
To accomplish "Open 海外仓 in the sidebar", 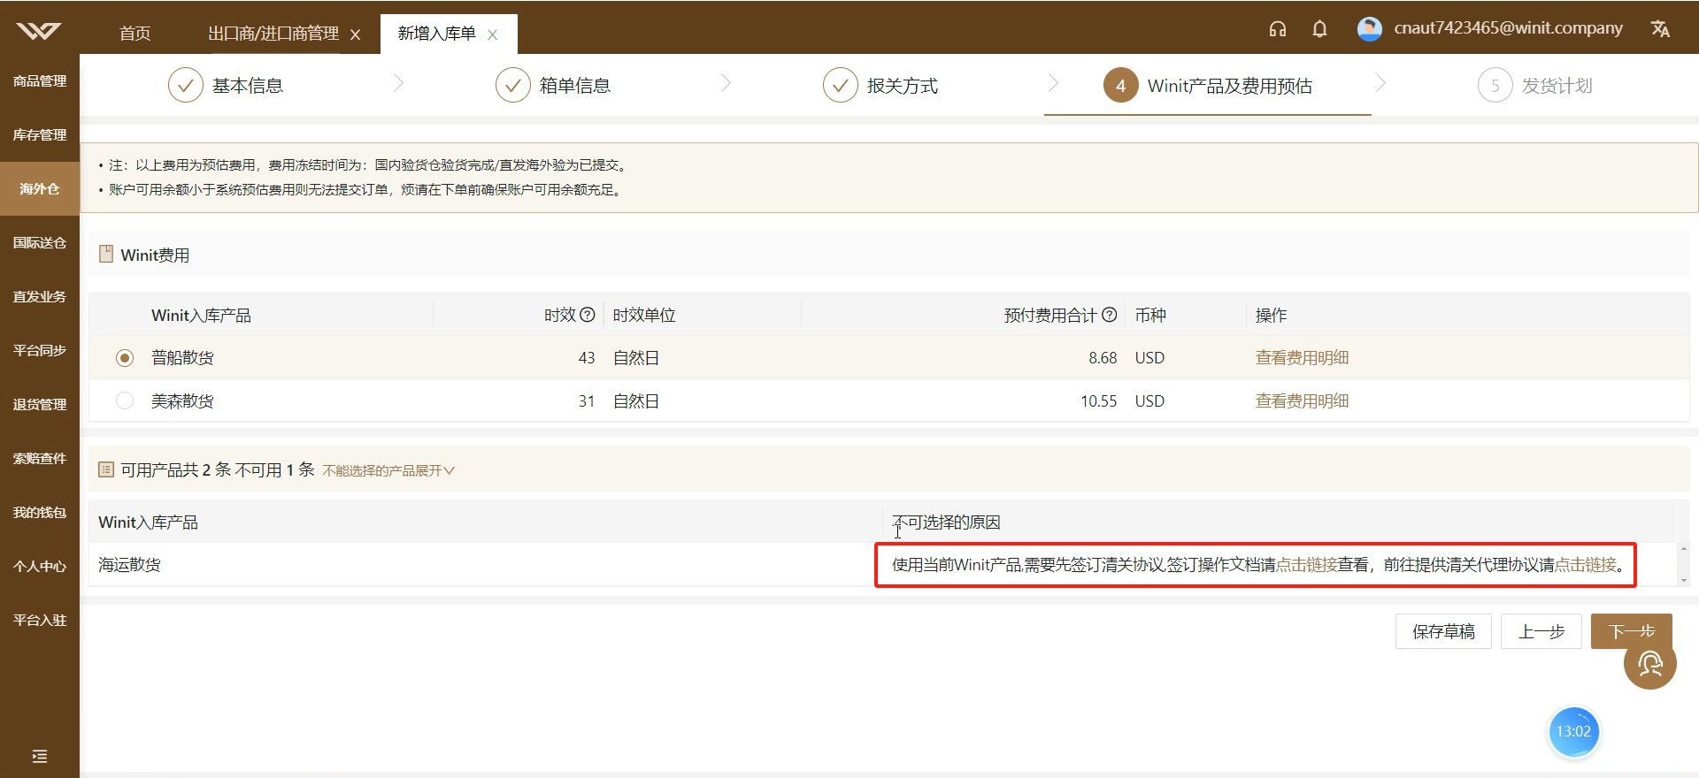I will click(x=40, y=188).
